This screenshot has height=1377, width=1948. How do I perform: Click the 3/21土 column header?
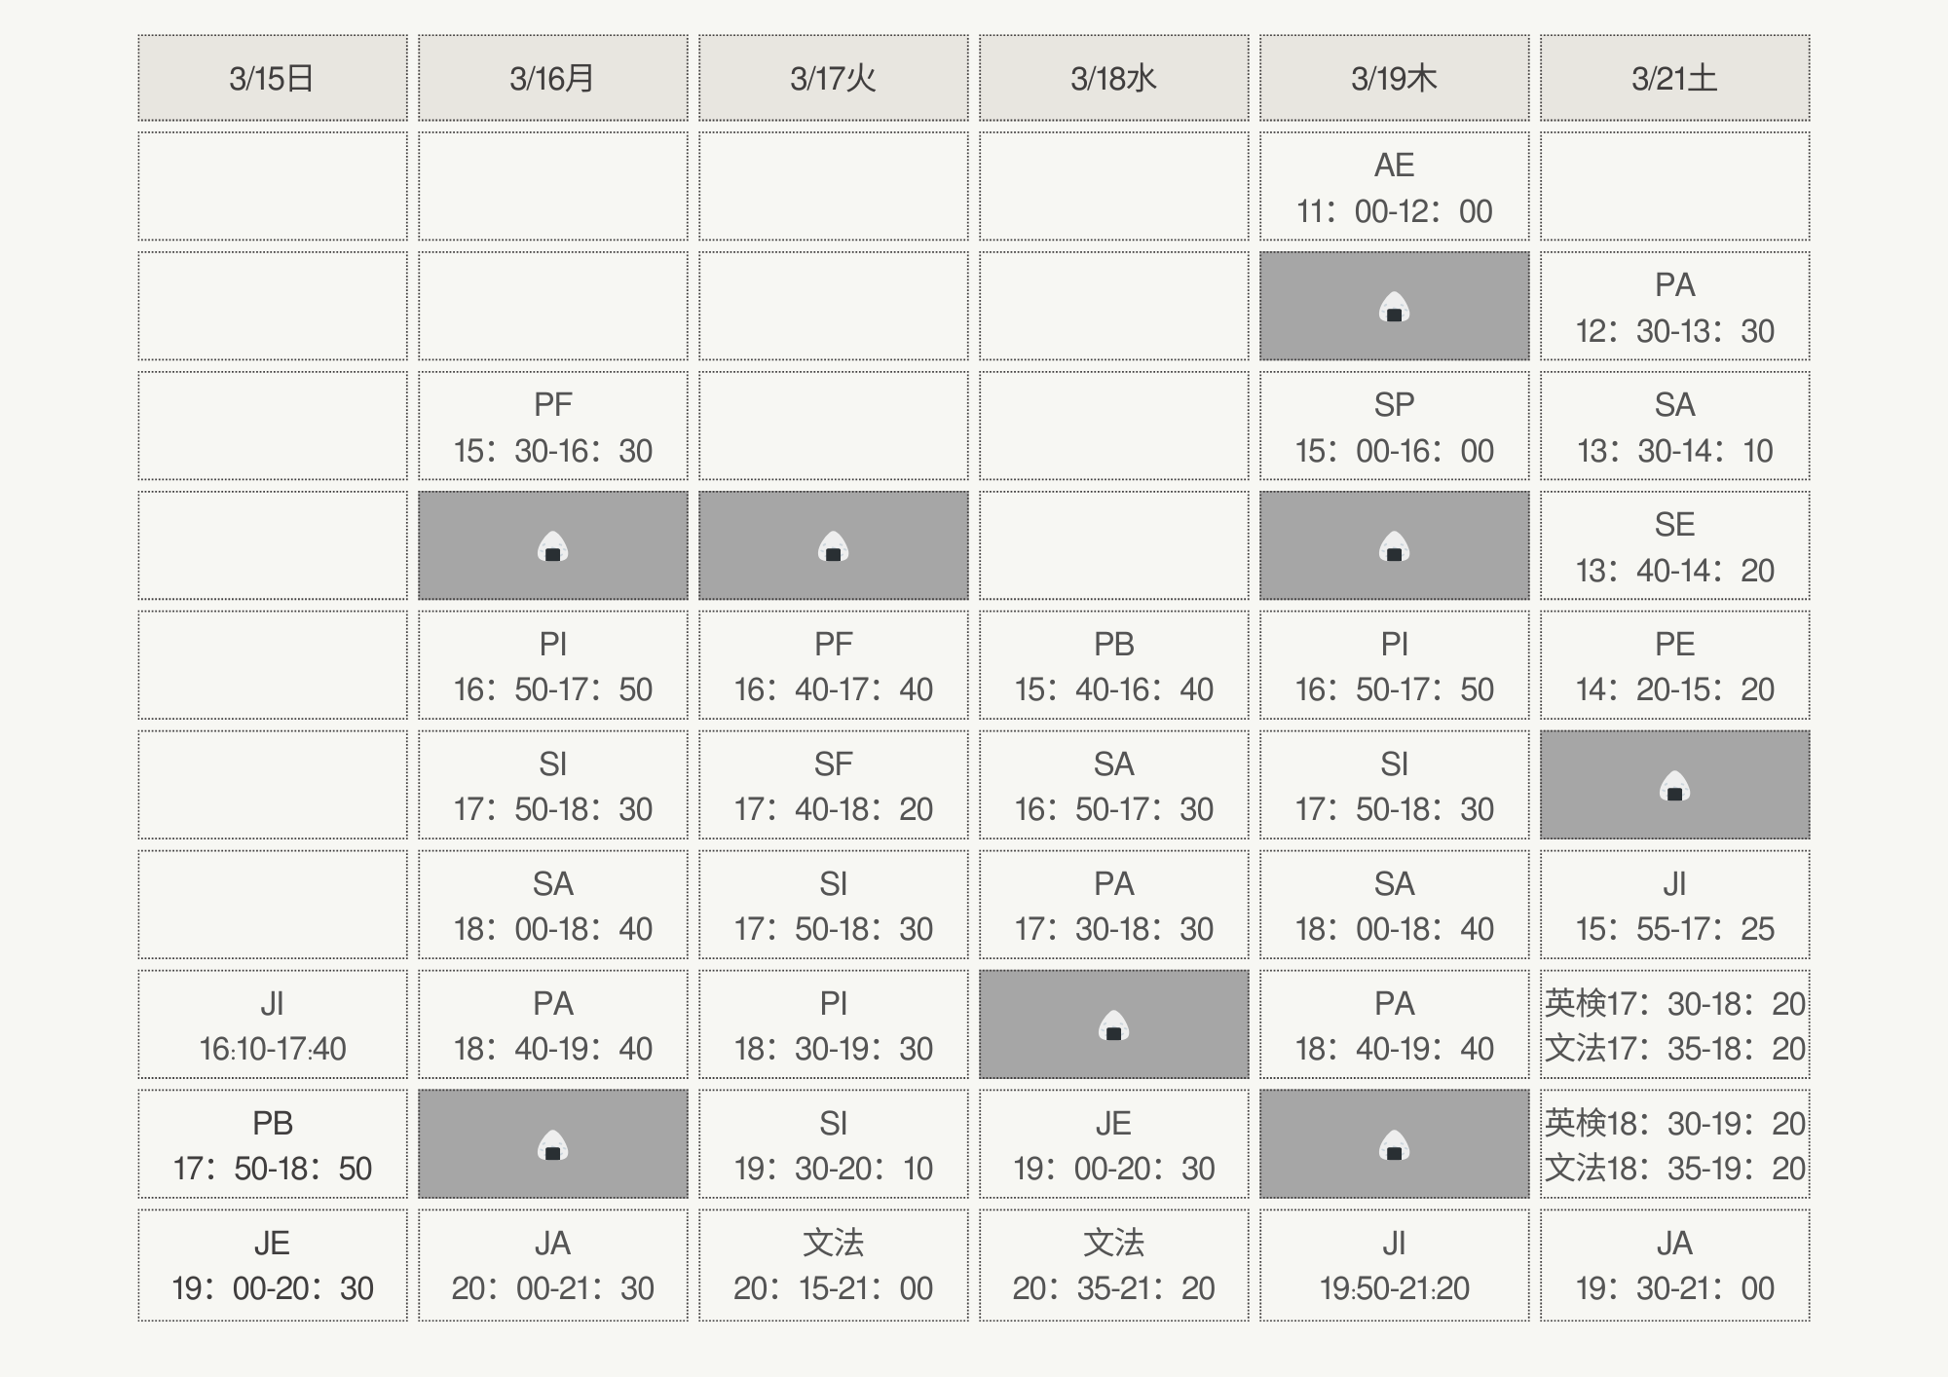pos(1674,78)
